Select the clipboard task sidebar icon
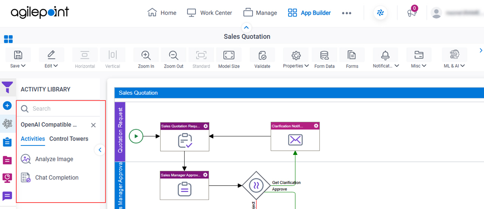The width and height of the screenshot is (484, 209). coord(7,142)
